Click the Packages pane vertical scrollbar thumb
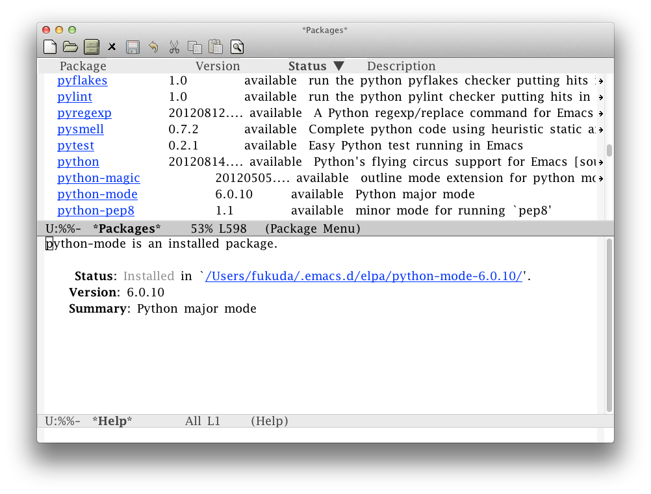This screenshot has height=494, width=651. (609, 150)
